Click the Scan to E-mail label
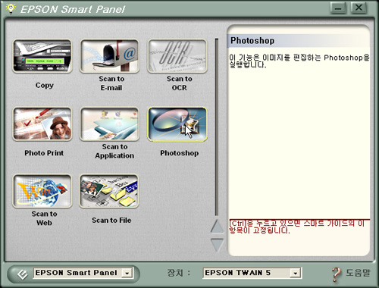 (111, 83)
